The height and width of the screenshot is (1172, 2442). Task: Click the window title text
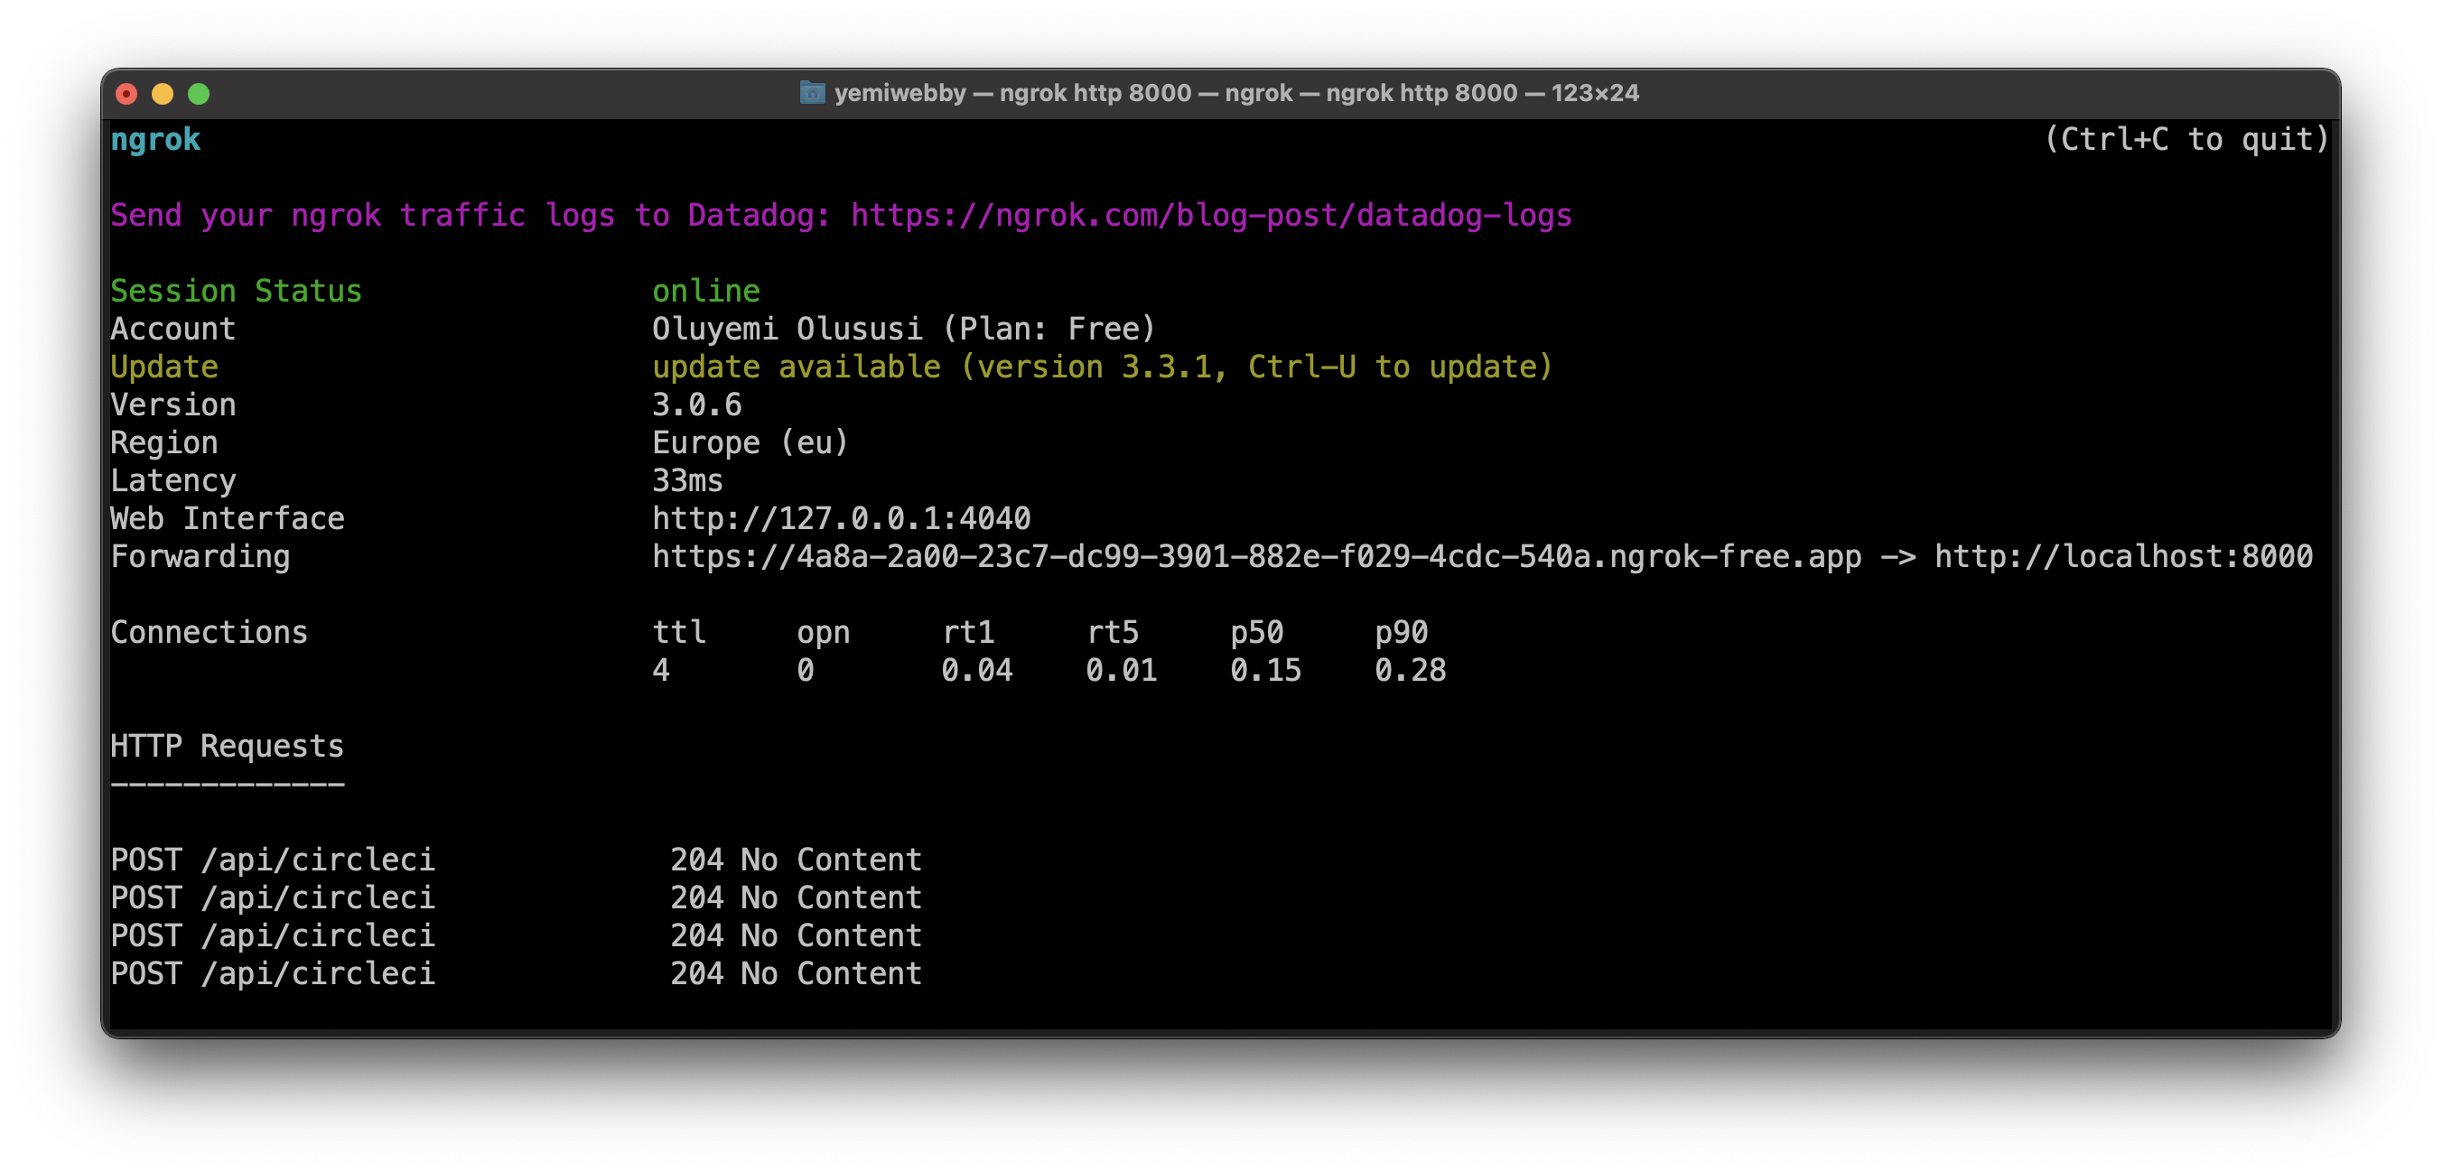tap(1235, 93)
